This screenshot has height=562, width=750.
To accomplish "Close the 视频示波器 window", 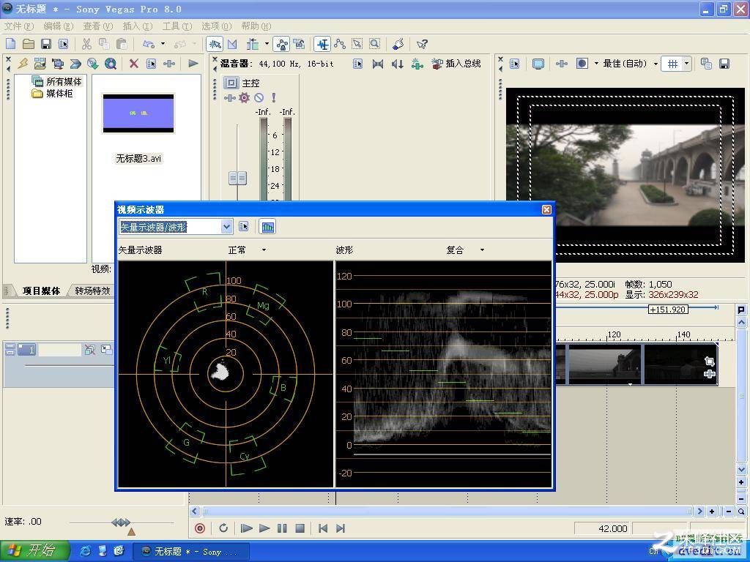I will pos(546,209).
